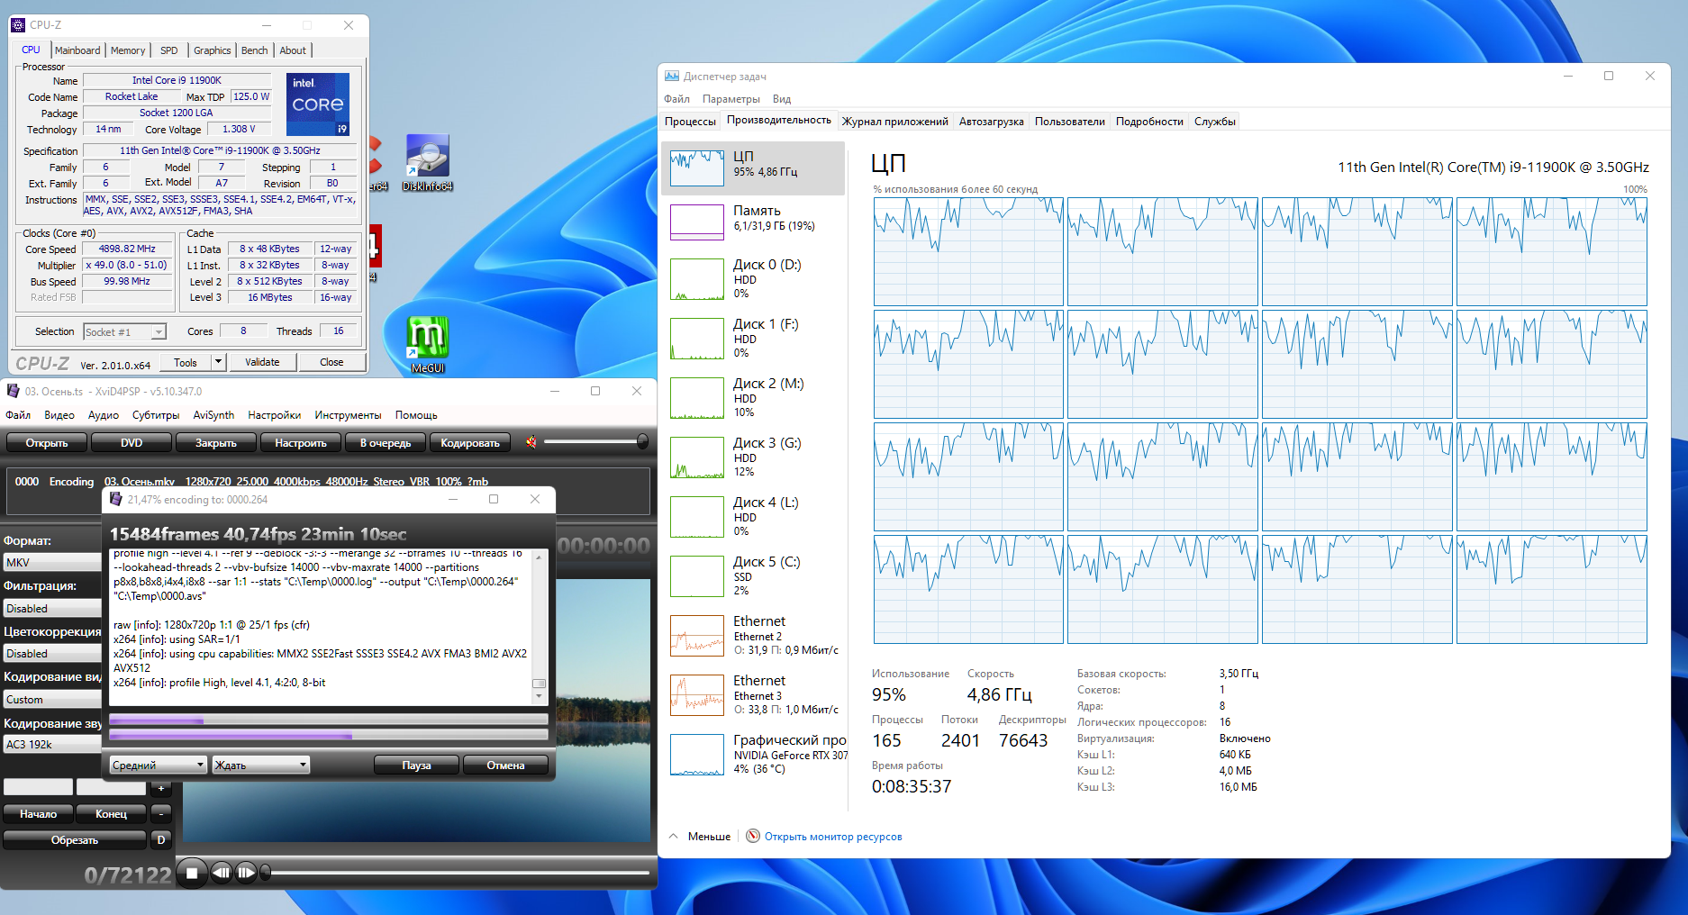Open the Автозагрузка tab in Task Manager
This screenshot has height=915, width=1688.
pos(991,122)
